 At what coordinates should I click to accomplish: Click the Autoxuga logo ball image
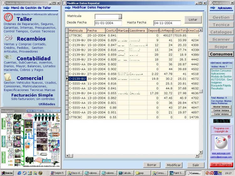coord(221,142)
